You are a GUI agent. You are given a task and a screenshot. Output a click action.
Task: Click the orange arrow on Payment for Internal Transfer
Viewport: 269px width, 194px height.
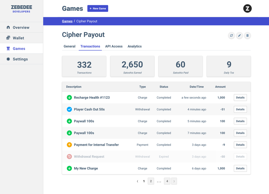click(69, 145)
